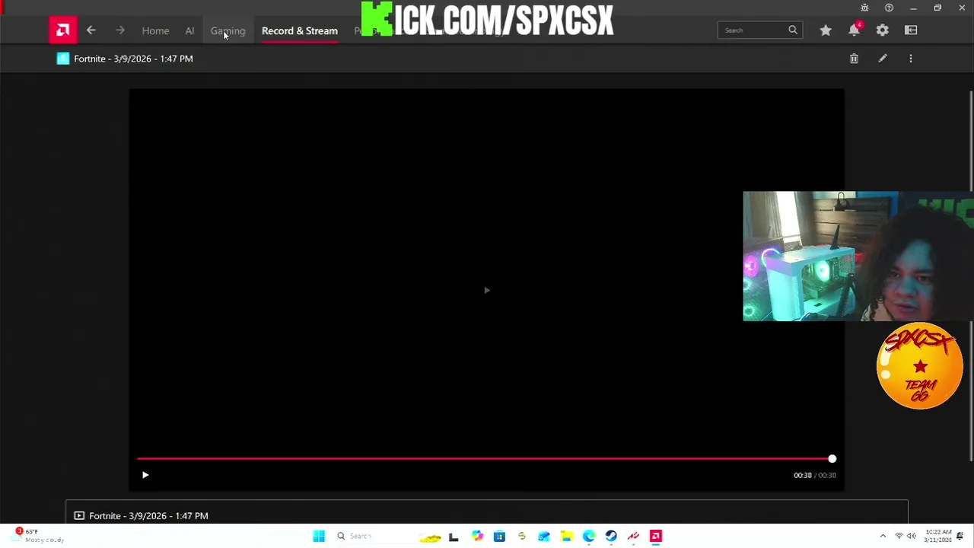Open the clock and date in the taskbar
Image resolution: width=974 pixels, height=548 pixels.
[x=937, y=537]
